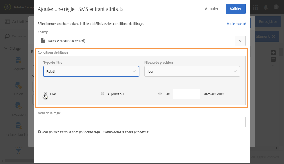This screenshot has height=164, width=284.
Task: Select the 'Les derniers jours' radio button
Action: (160, 94)
